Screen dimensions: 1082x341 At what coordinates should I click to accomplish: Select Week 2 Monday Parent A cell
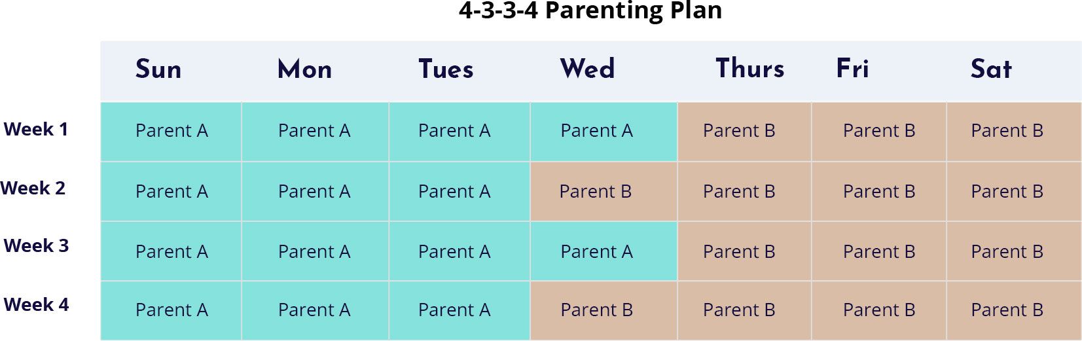[315, 192]
